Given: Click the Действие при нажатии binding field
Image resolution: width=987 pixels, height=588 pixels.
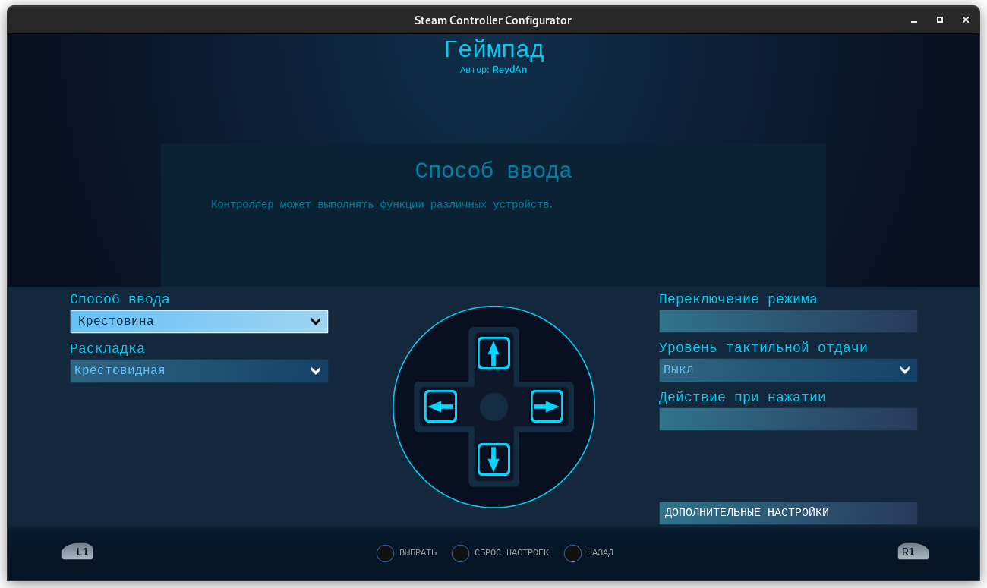Looking at the screenshot, I should pos(788,420).
